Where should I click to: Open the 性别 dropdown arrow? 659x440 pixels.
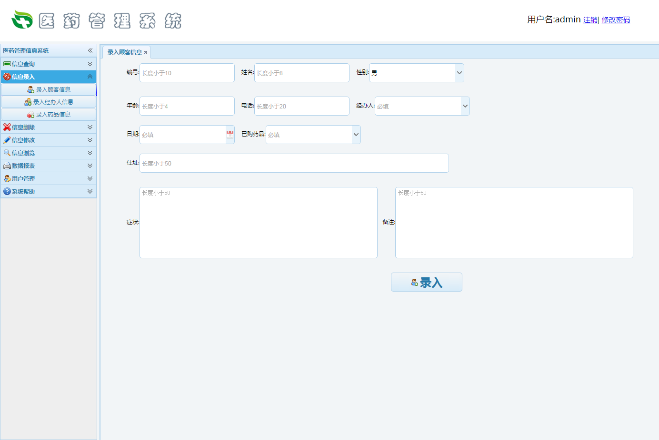tap(459, 73)
